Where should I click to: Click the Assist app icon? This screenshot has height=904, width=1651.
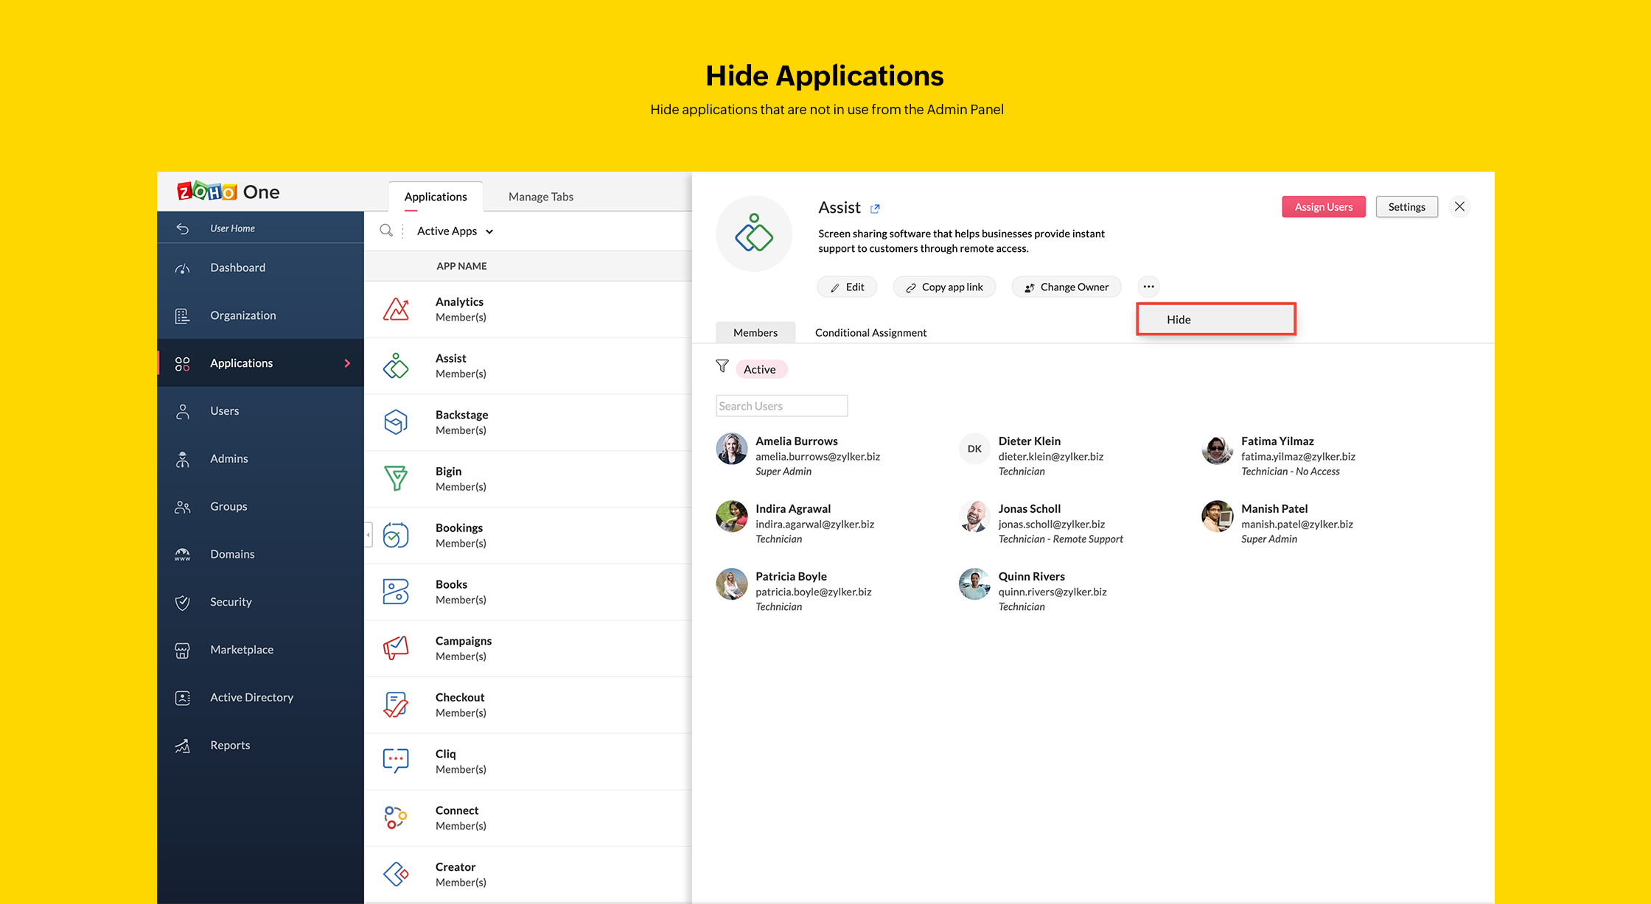pyautogui.click(x=397, y=365)
